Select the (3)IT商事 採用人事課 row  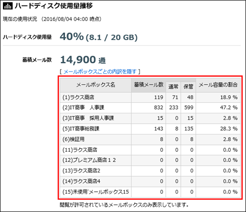[150, 118]
